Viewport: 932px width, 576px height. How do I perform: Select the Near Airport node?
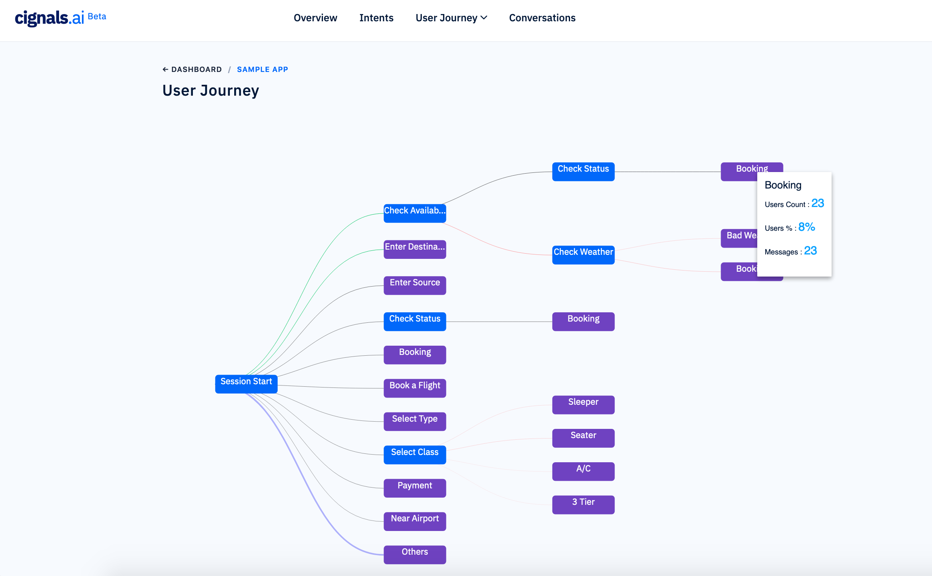coord(415,521)
